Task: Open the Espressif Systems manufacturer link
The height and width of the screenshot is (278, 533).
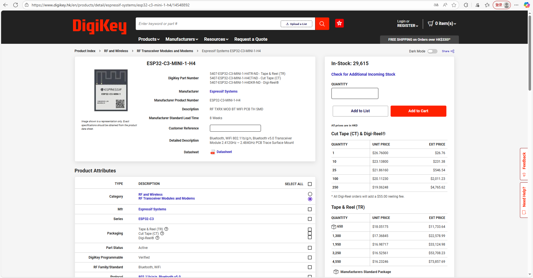Action: 223,91
